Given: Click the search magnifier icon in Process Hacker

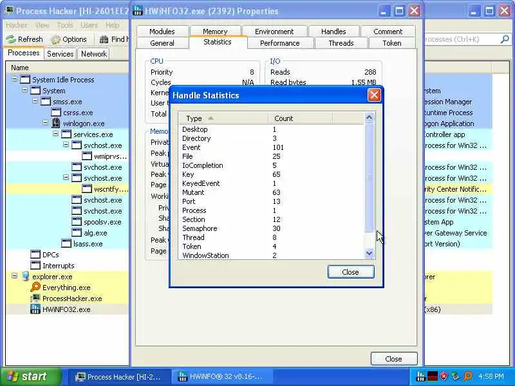Looking at the screenshot, I should click(x=505, y=39).
